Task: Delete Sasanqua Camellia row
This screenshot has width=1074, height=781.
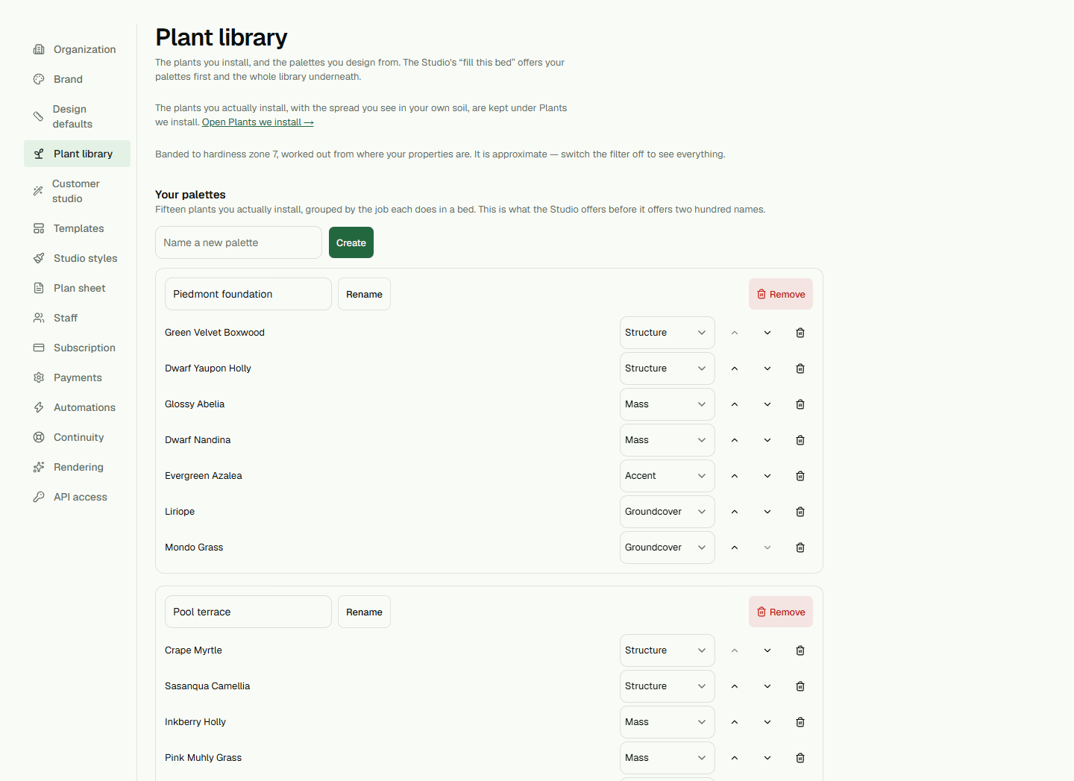Action: [800, 686]
